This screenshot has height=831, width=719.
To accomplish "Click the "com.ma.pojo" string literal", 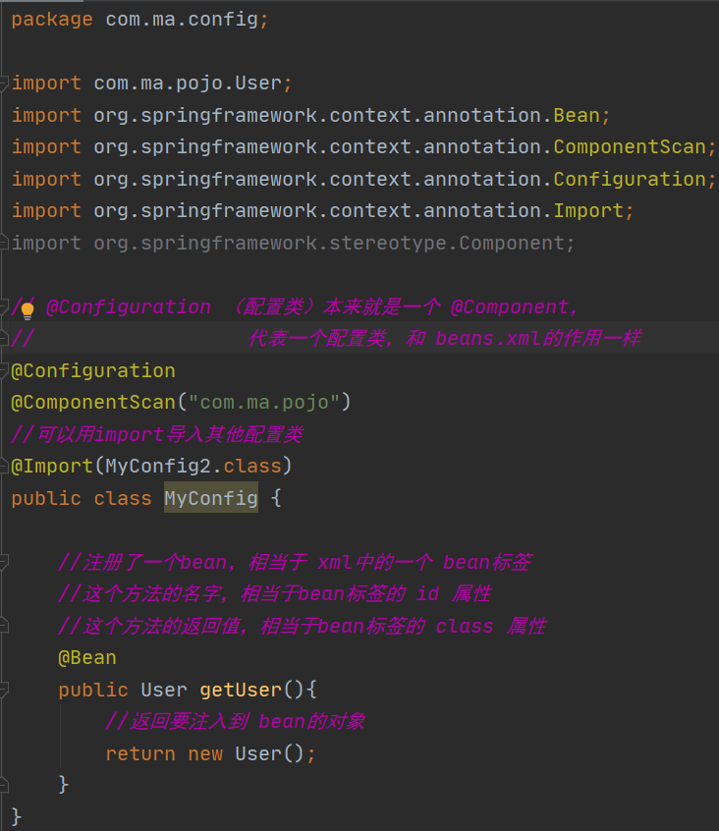I will 263,402.
